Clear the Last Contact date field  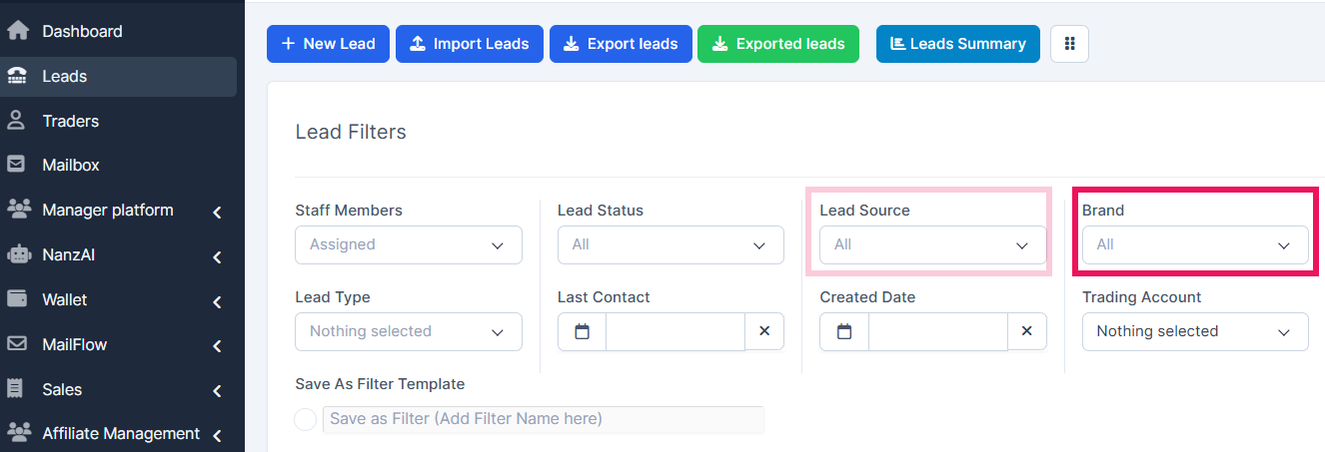(764, 331)
